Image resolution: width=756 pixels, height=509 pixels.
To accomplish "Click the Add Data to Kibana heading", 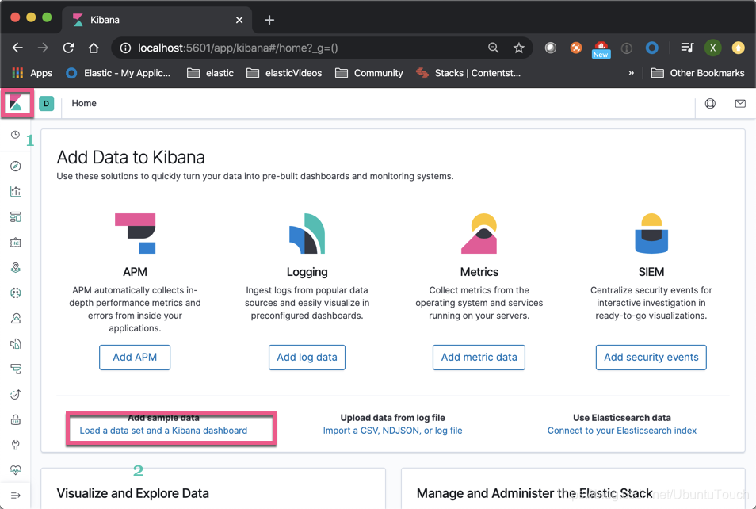I will click(x=131, y=157).
